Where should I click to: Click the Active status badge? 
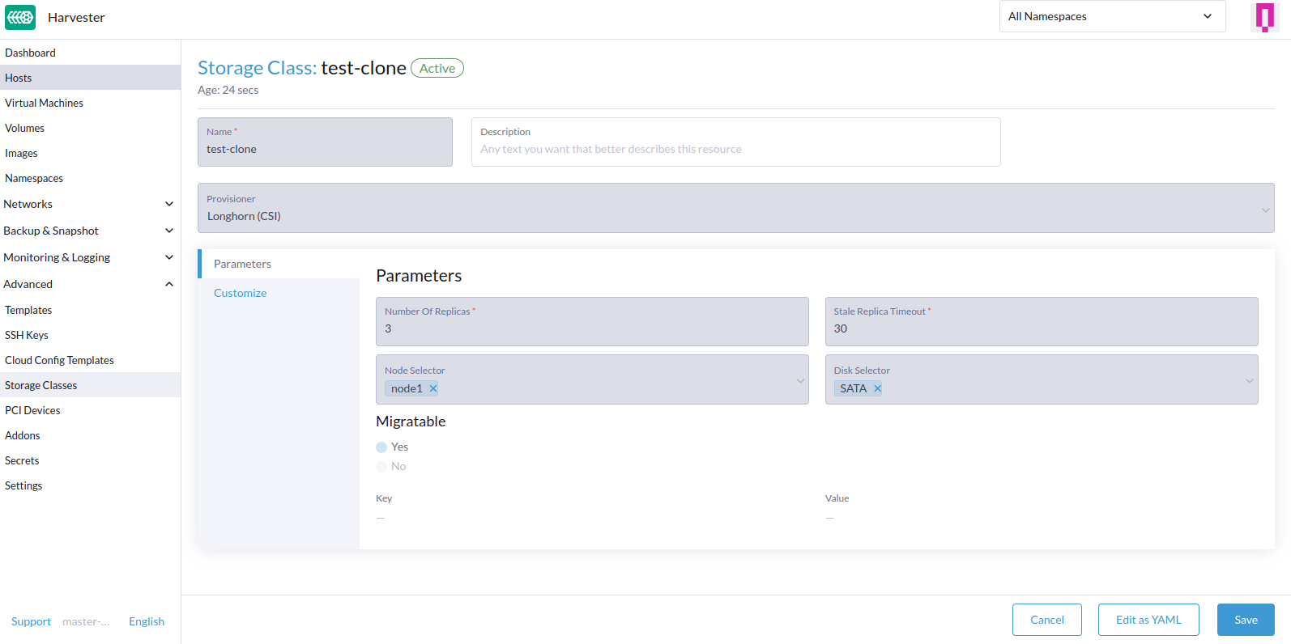coord(437,68)
